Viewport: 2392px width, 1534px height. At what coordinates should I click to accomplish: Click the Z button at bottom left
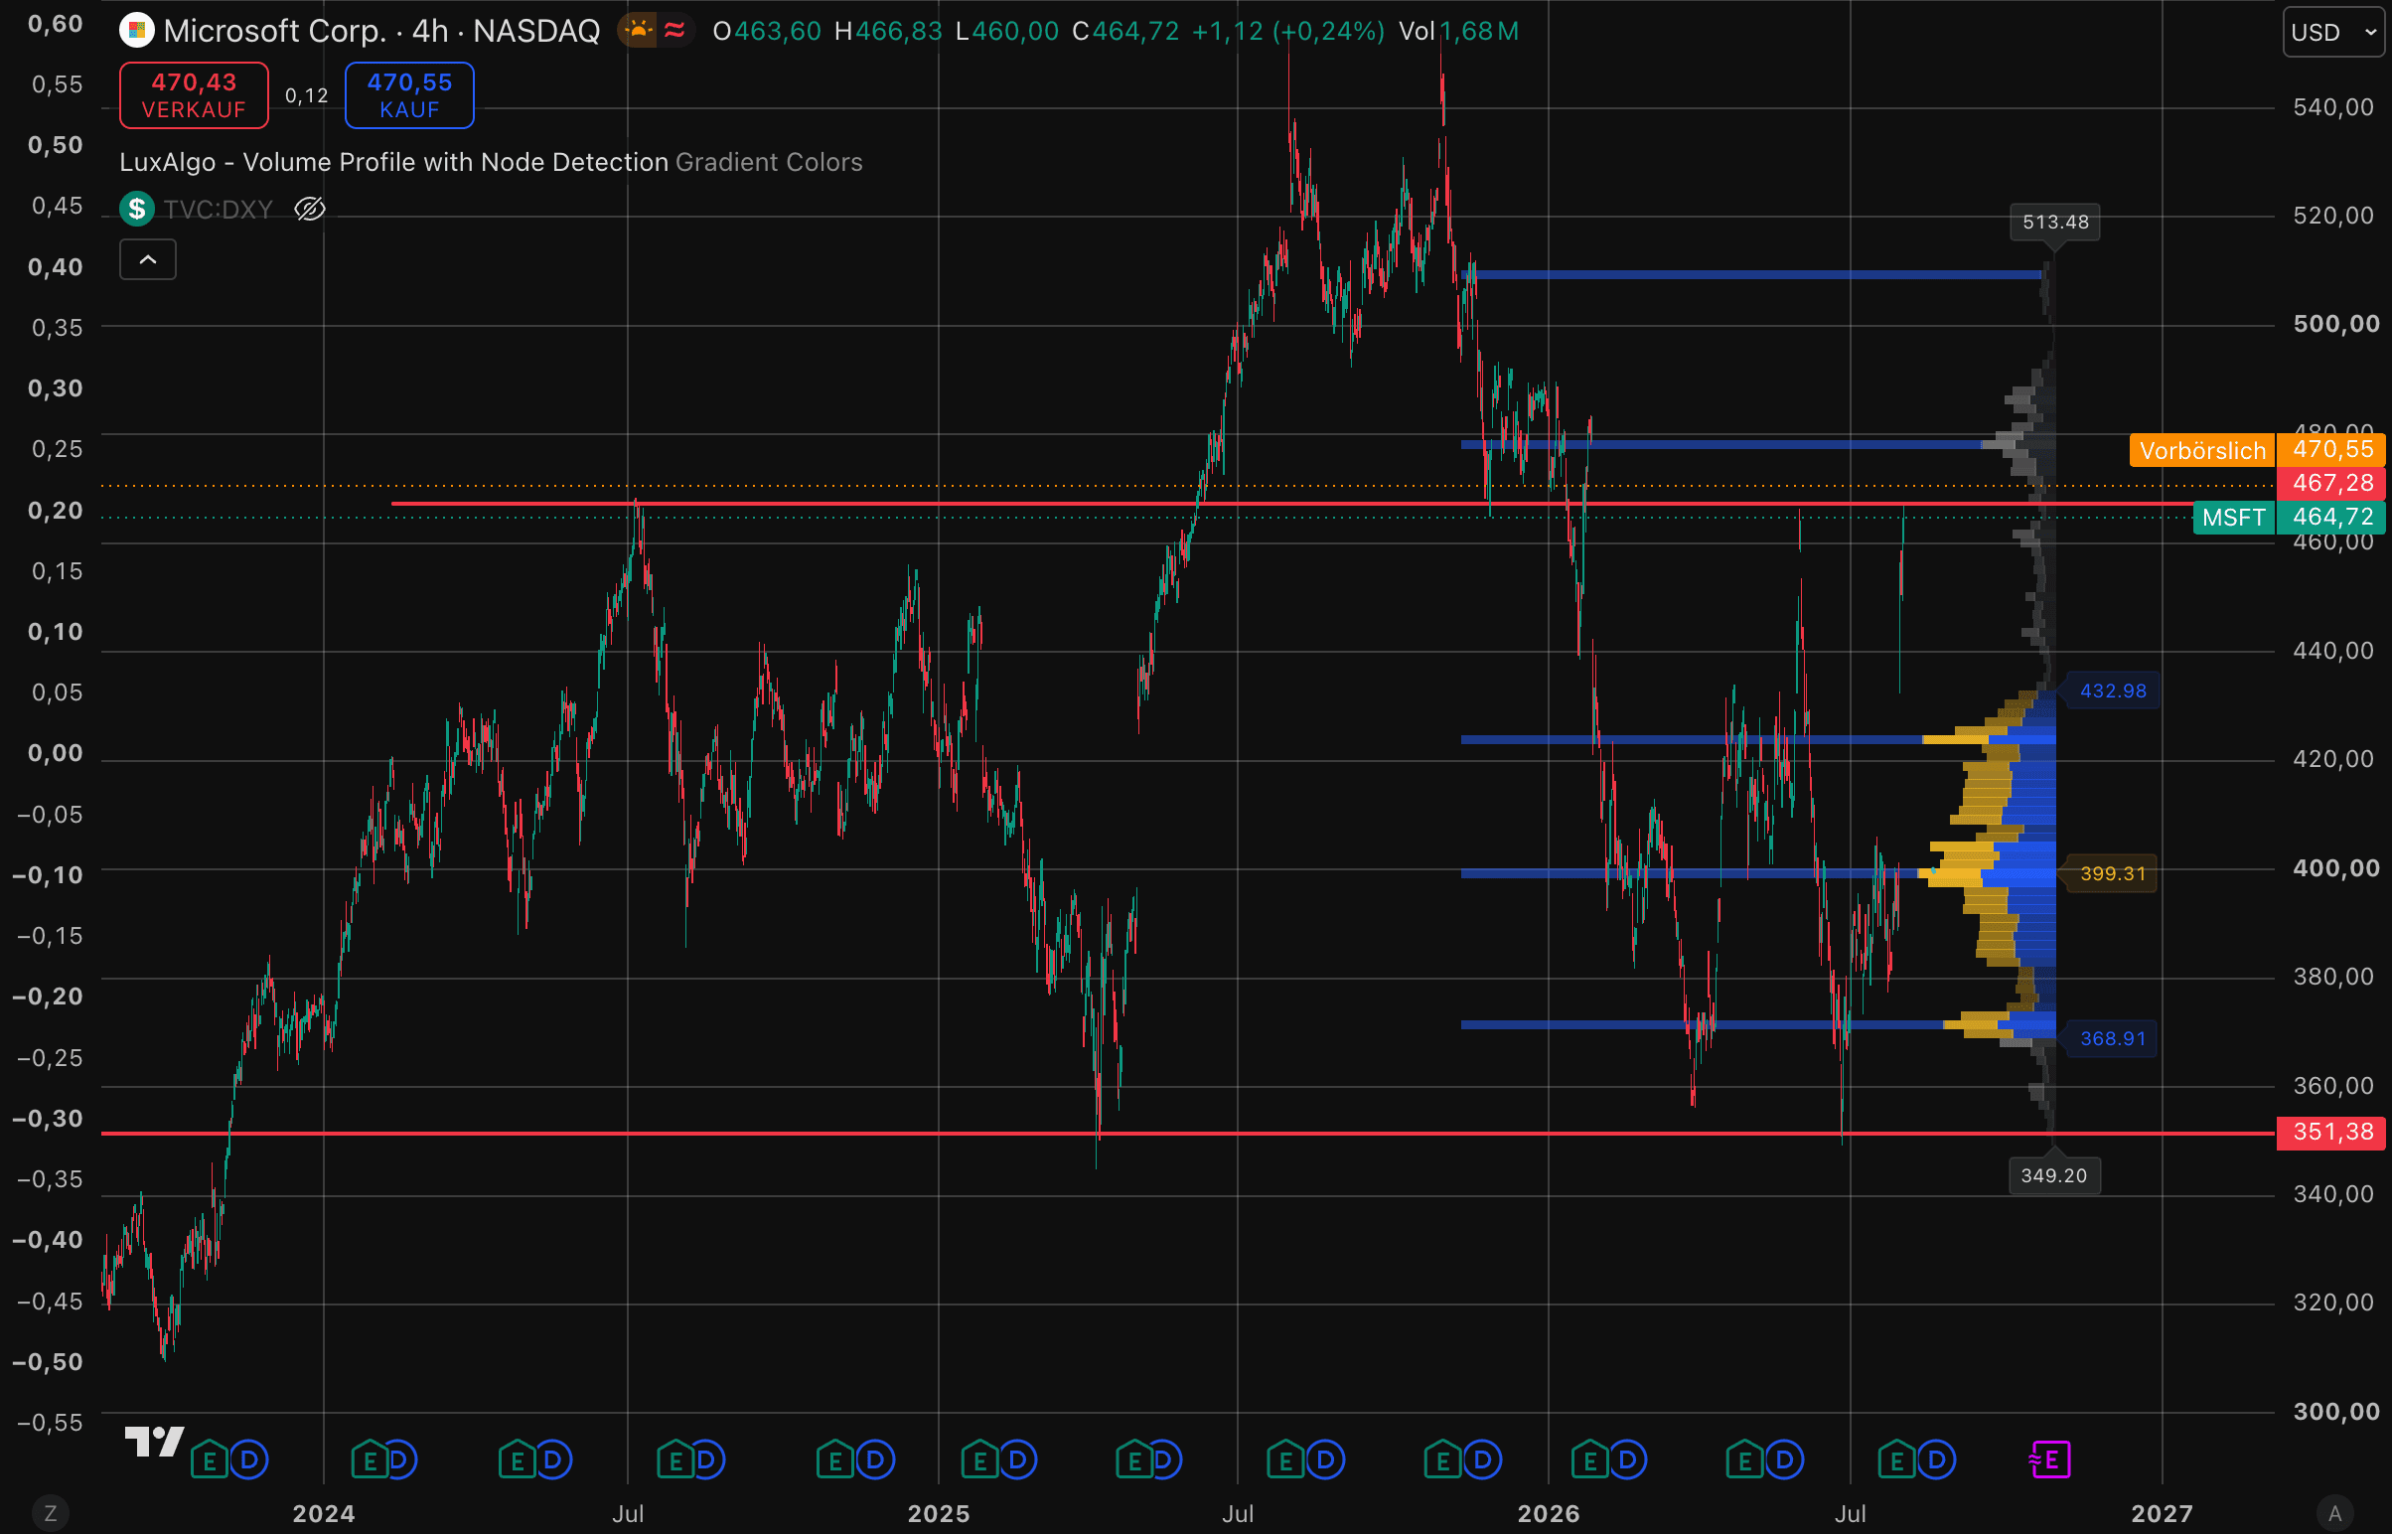(x=50, y=1513)
